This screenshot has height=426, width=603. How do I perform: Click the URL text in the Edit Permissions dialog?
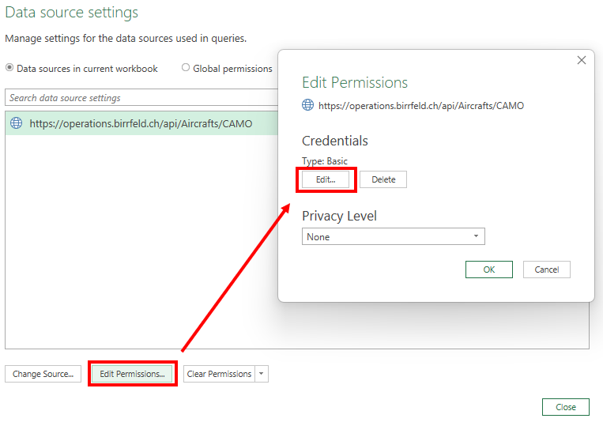pyautogui.click(x=420, y=105)
